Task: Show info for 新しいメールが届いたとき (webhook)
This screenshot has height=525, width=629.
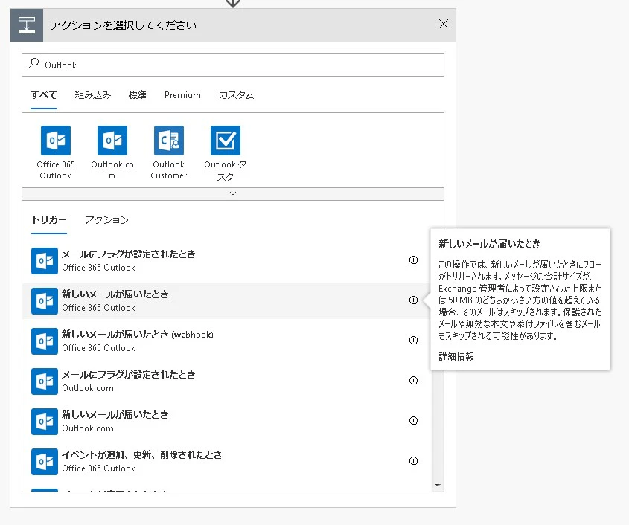Action: pyautogui.click(x=413, y=341)
